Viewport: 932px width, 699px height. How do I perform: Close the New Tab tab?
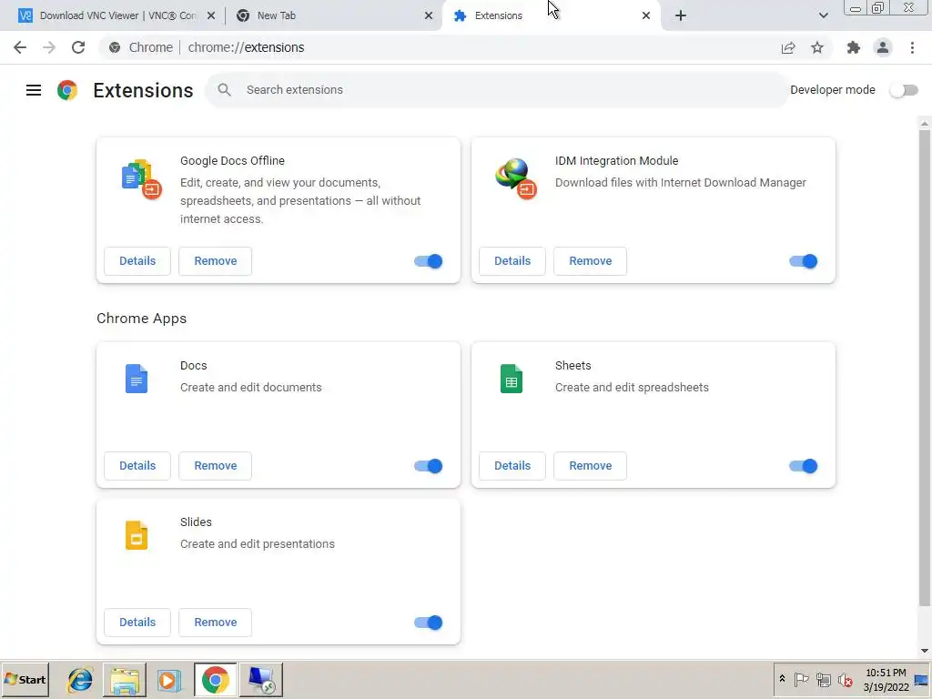429,15
